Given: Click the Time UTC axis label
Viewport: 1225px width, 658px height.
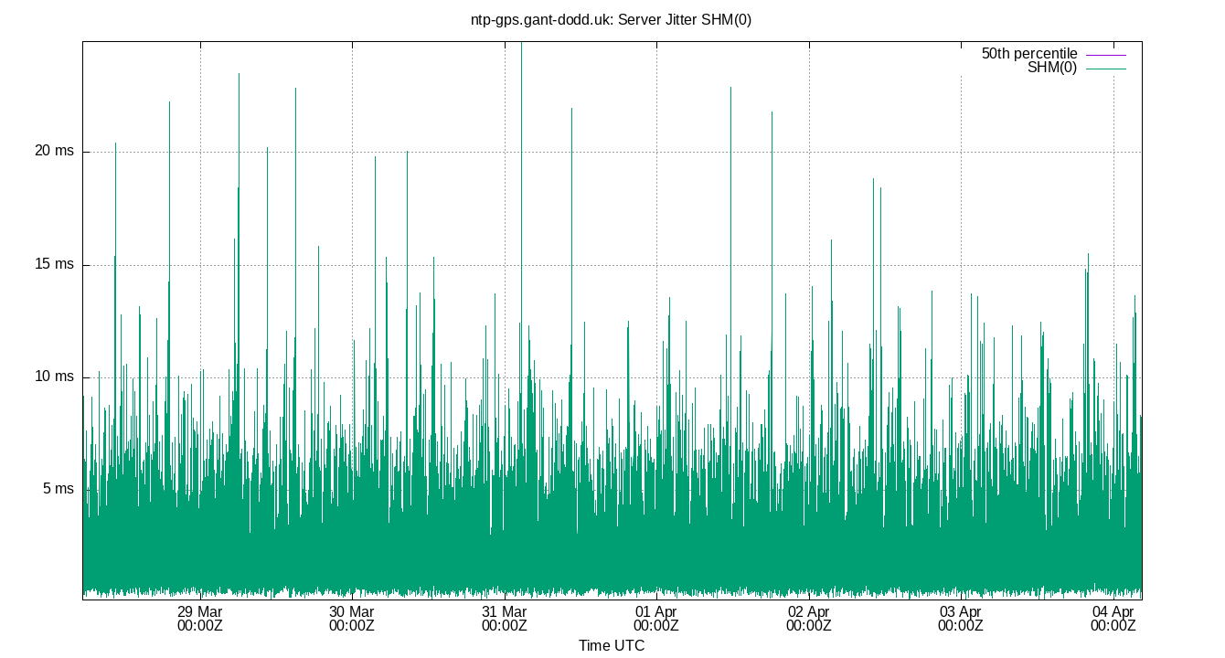Looking at the screenshot, I should point(612,646).
